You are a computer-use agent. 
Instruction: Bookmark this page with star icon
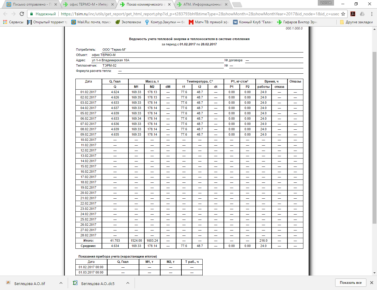[343, 14]
